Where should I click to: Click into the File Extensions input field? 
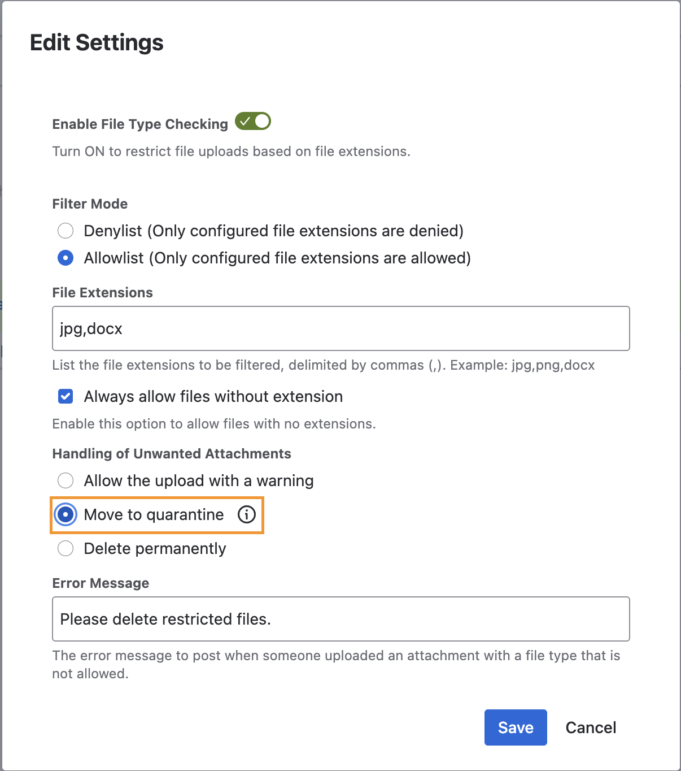340,328
